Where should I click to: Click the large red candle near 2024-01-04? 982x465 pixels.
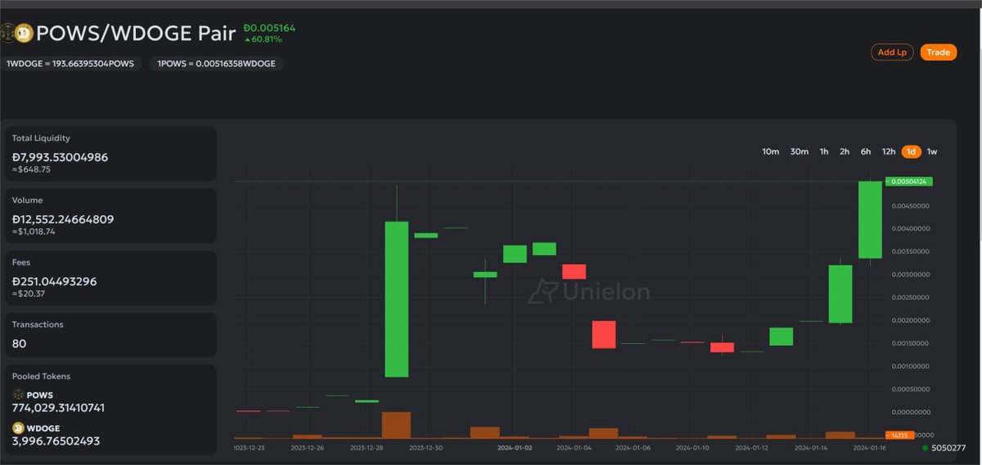pos(604,334)
